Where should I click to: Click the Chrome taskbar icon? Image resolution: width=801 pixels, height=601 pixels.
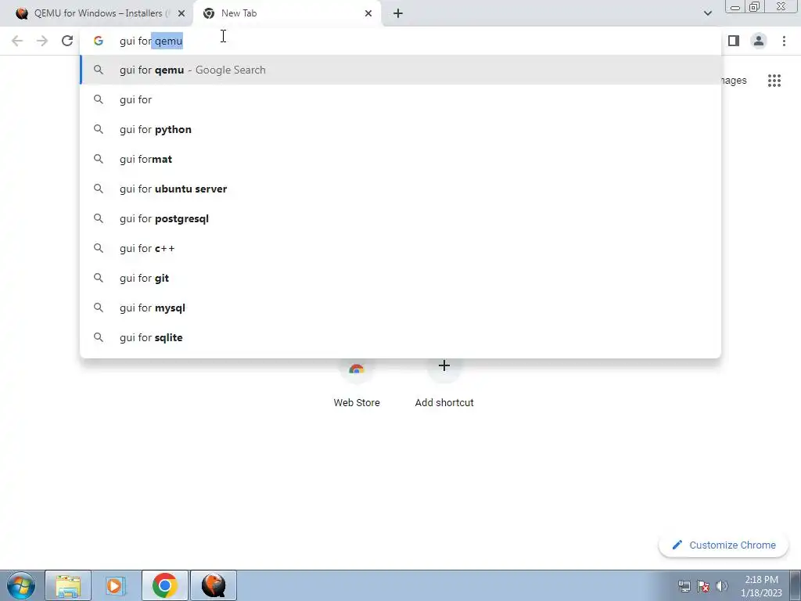click(164, 585)
